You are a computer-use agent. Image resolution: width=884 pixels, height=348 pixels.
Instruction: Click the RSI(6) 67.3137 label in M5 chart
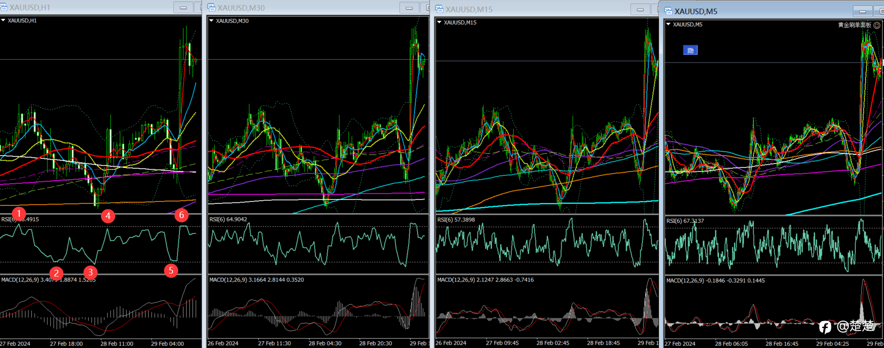[x=685, y=221]
